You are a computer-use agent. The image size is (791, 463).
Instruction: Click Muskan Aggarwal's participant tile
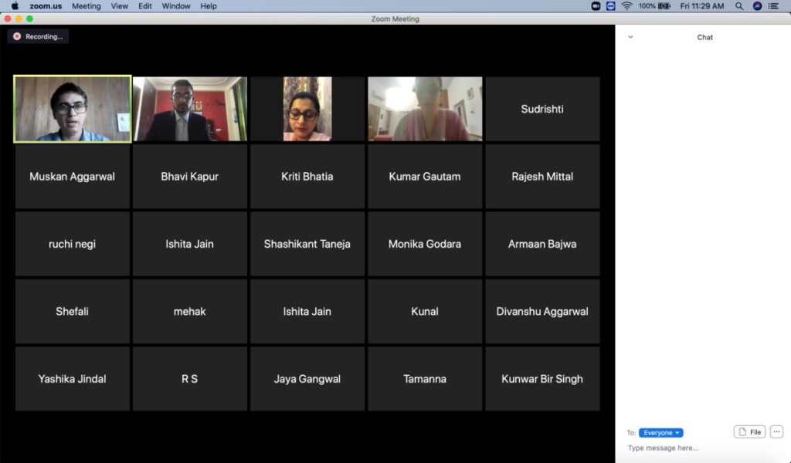coord(72,176)
